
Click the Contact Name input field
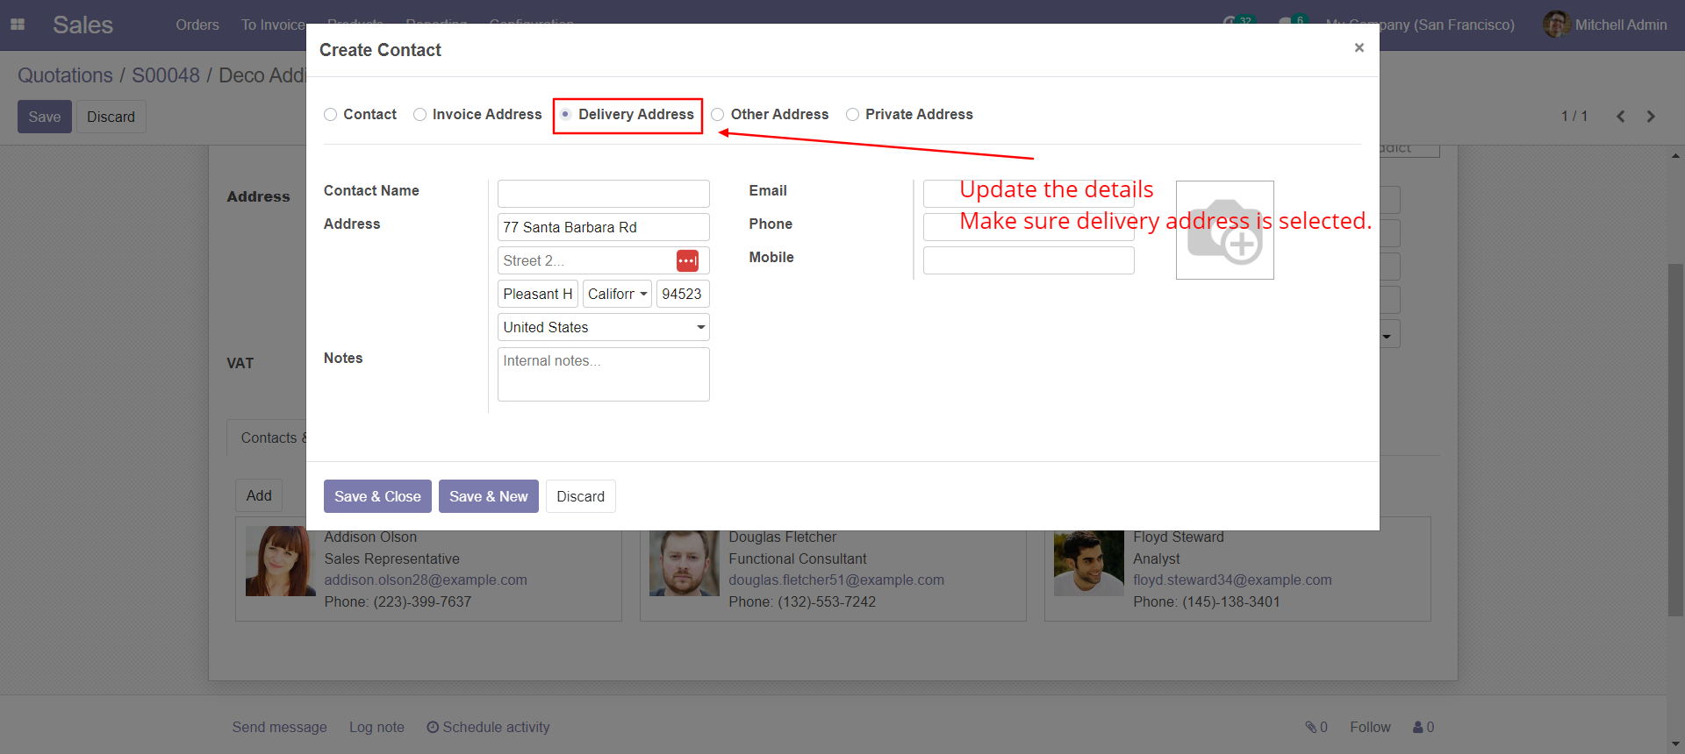pyautogui.click(x=603, y=194)
